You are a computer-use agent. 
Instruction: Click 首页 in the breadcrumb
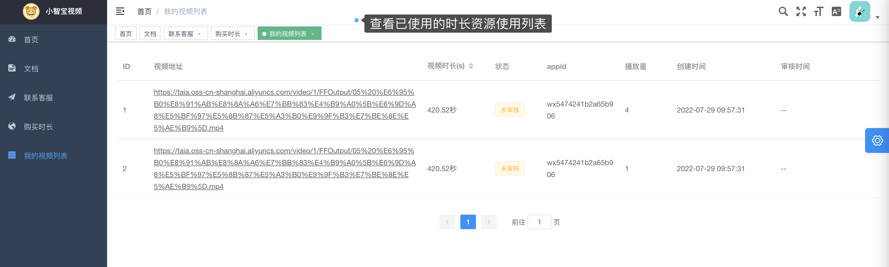pyautogui.click(x=144, y=11)
